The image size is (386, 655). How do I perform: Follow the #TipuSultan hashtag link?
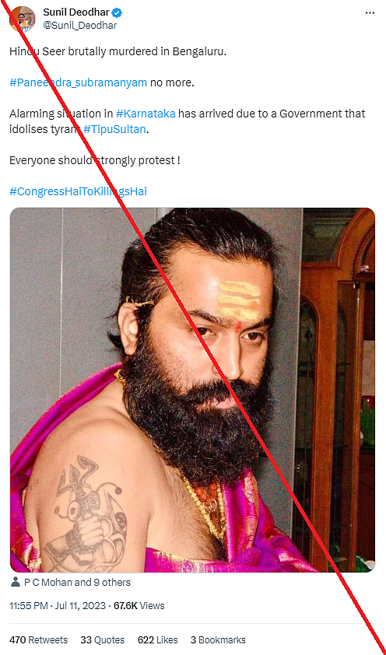pos(114,129)
